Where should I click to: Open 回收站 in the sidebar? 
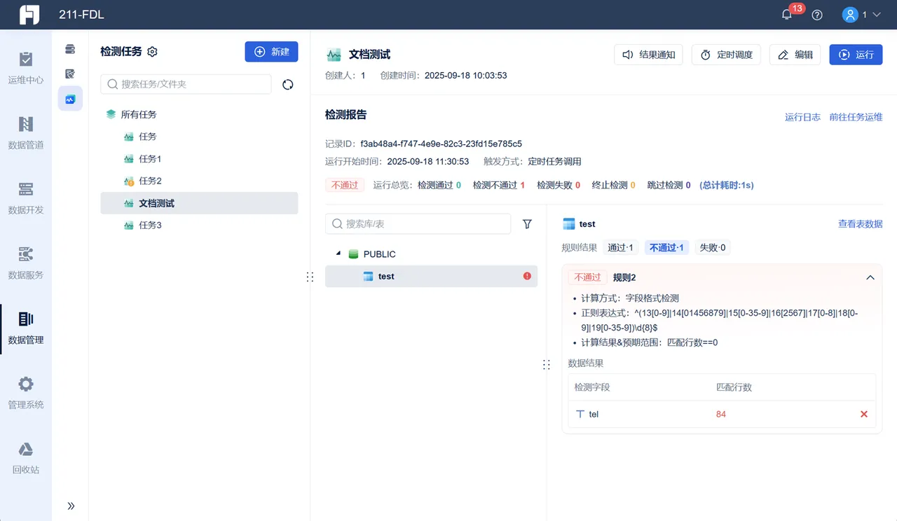(26, 458)
